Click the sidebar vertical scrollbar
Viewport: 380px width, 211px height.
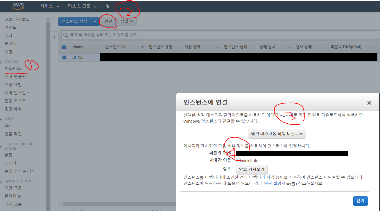48,116
